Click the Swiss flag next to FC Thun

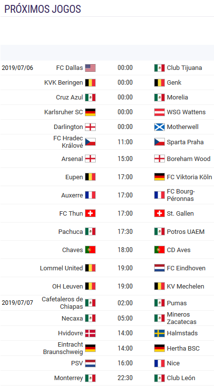point(90,213)
